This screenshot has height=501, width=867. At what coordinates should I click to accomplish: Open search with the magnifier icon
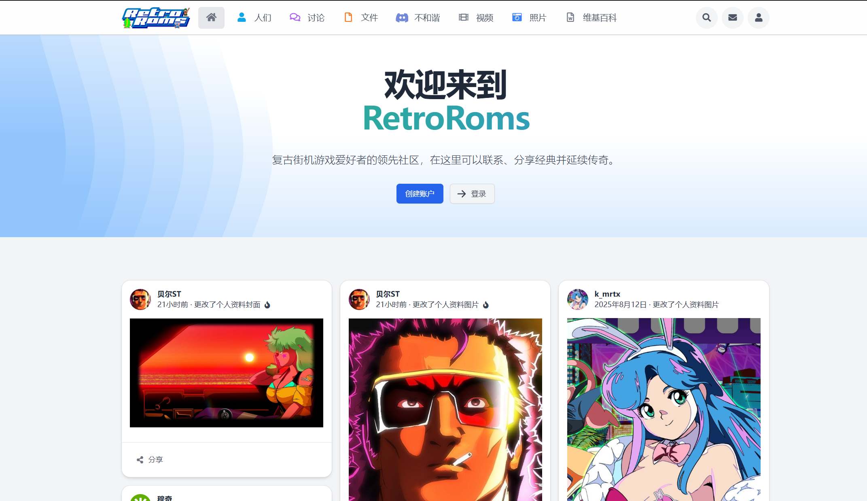pos(707,18)
